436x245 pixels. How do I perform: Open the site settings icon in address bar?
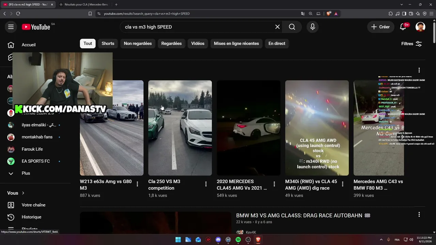click(x=99, y=14)
